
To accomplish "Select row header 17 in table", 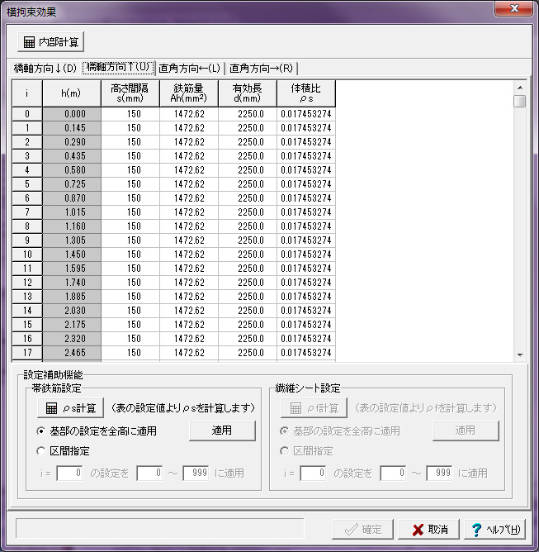I will [27, 353].
